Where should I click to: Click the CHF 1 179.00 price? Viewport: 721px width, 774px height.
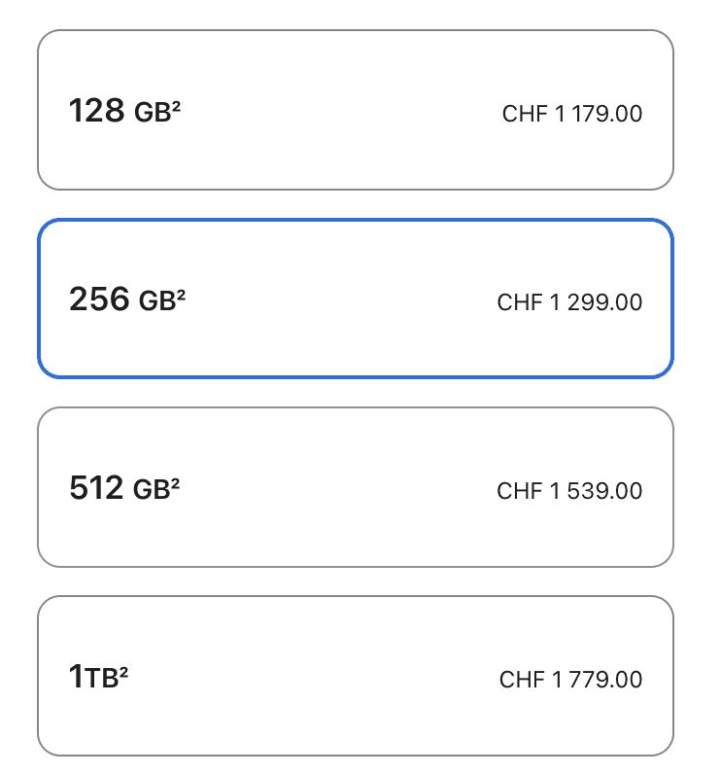(x=571, y=114)
